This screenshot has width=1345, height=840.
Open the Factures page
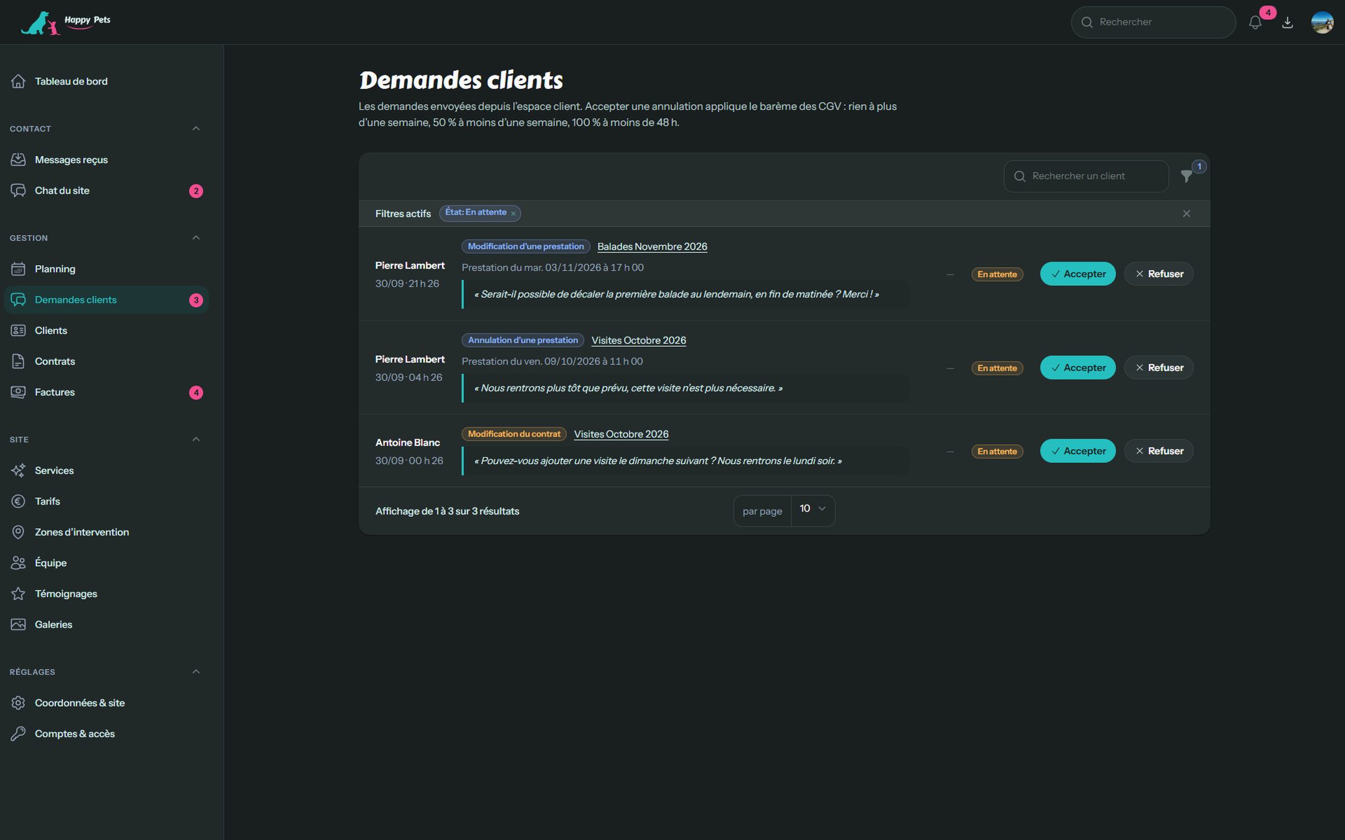click(106, 392)
